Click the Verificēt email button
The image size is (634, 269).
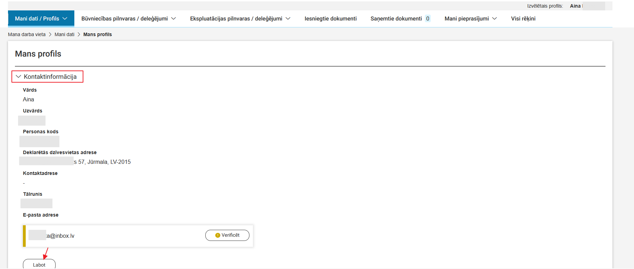point(227,235)
